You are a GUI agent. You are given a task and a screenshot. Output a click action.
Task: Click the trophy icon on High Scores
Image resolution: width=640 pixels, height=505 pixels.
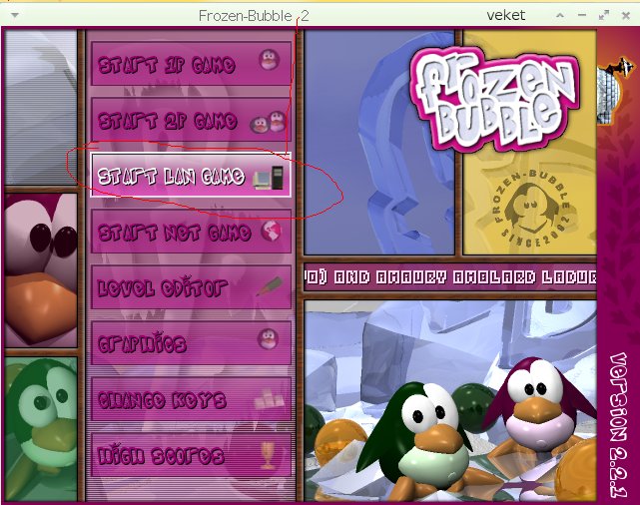pos(268,455)
